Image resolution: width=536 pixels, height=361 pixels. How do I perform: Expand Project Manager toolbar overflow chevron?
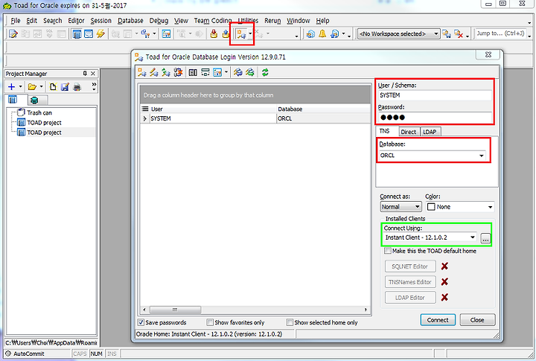click(94, 86)
